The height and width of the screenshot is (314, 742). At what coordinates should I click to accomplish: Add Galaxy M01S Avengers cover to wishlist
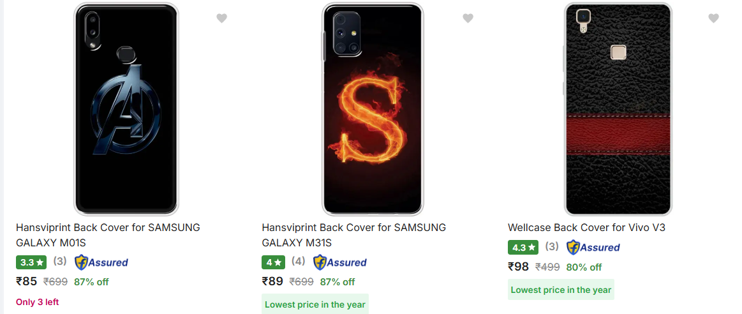pyautogui.click(x=221, y=18)
